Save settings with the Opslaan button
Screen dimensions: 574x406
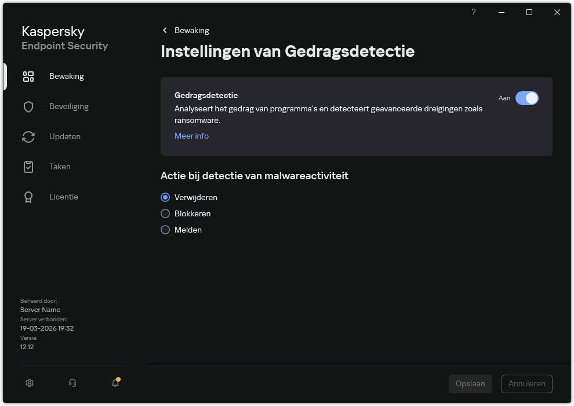pyautogui.click(x=470, y=383)
